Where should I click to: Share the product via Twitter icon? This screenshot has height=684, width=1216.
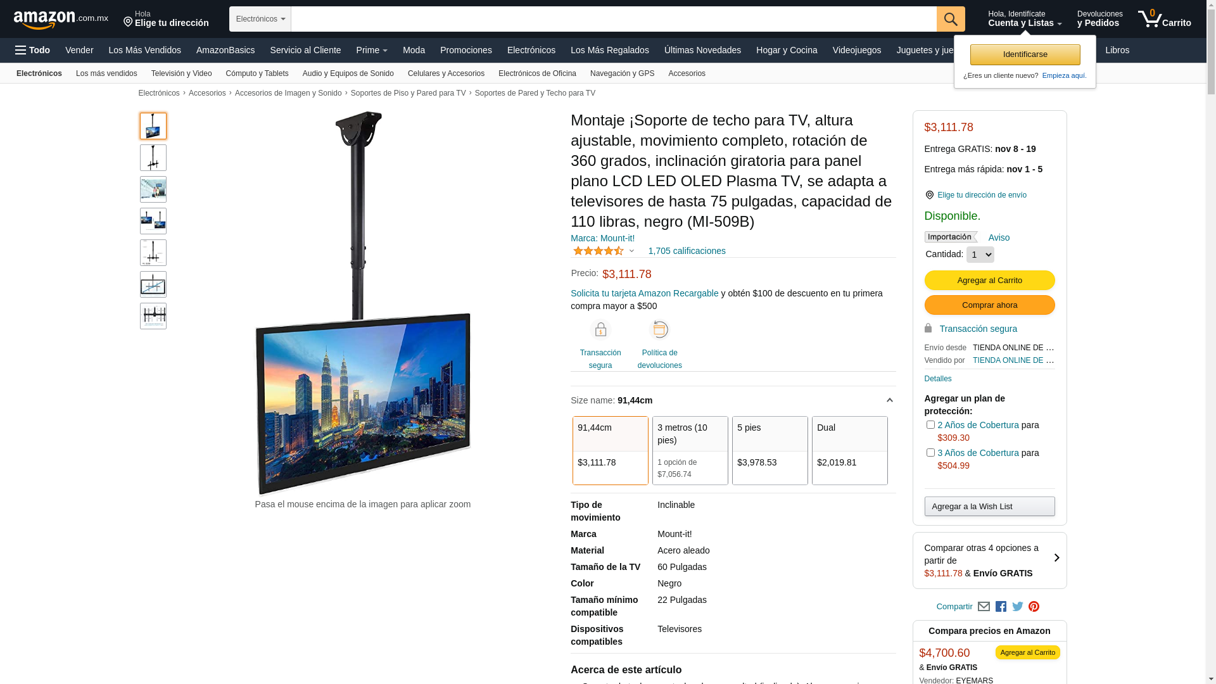pyautogui.click(x=1018, y=607)
